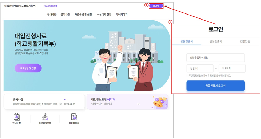
Task: Select the 공동인증서 login tab
Action: (187, 41)
